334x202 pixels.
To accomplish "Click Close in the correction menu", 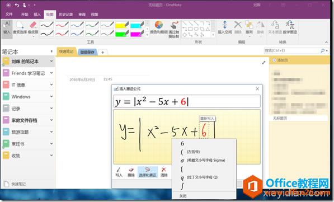I will (183, 196).
